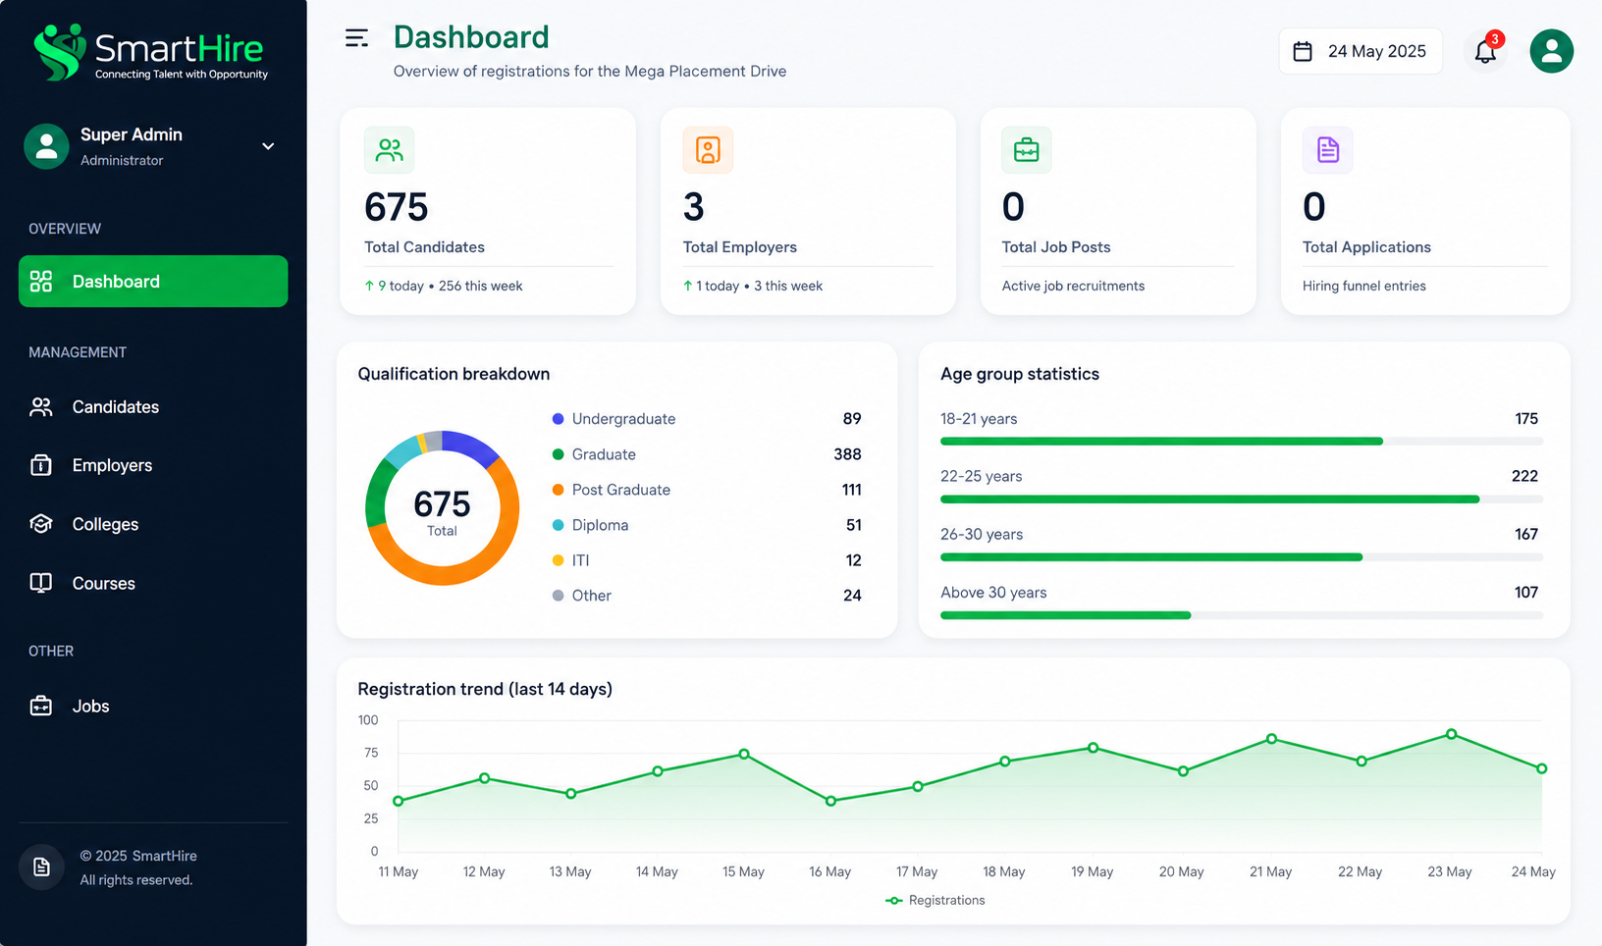This screenshot has height=946, width=1602.
Task: Click the Above 30 years progress bar
Action: (1242, 615)
